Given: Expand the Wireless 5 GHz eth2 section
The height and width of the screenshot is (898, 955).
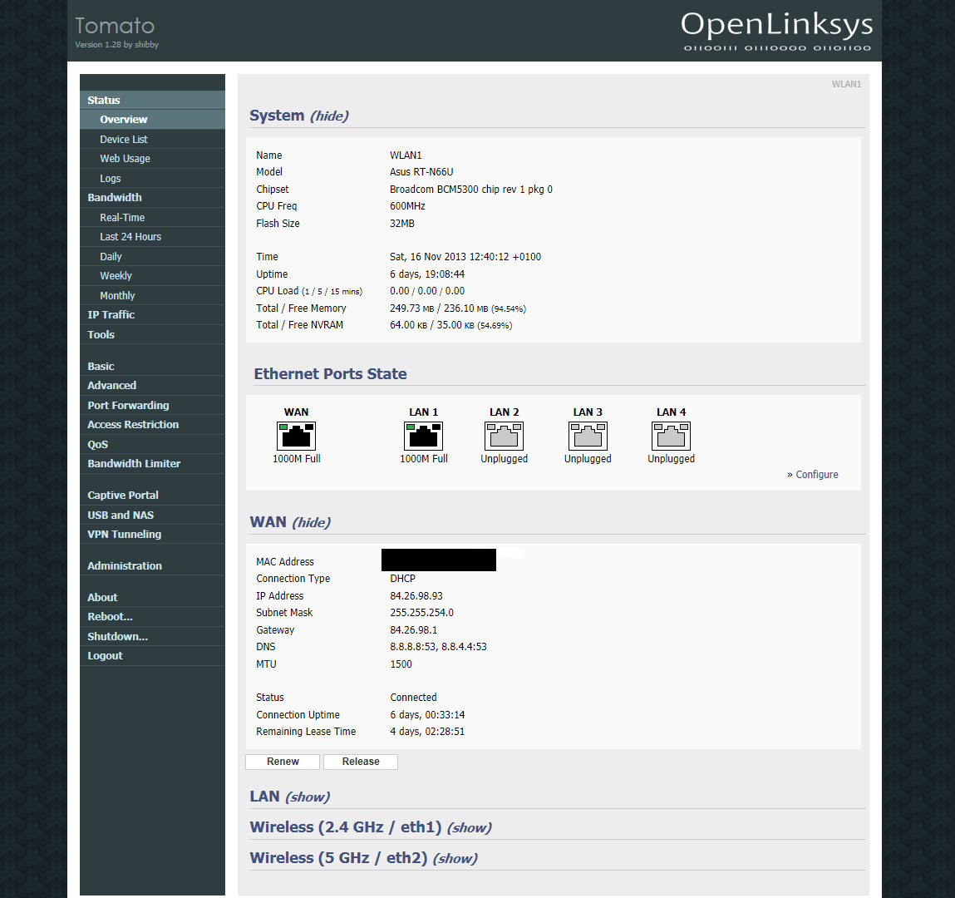Looking at the screenshot, I should [x=455, y=858].
